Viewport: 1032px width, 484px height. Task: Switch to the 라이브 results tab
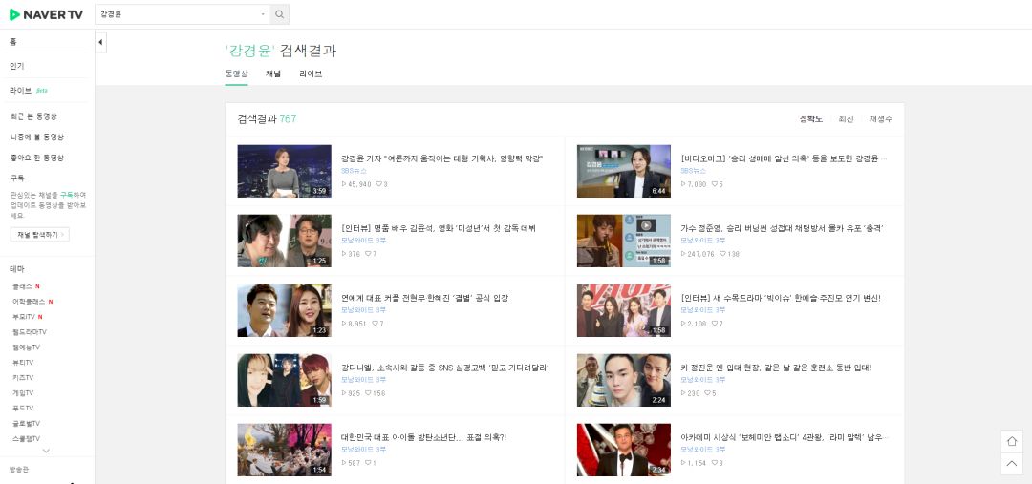311,74
